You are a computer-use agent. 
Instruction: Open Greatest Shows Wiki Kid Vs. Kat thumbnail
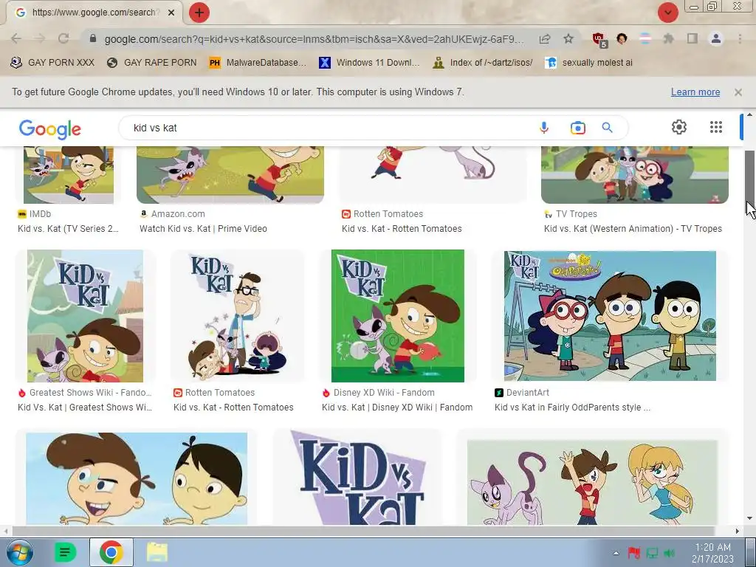pyautogui.click(x=86, y=316)
